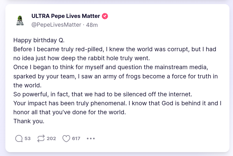Click the 'Happy birthday Q.' opening line
The height and width of the screenshot is (156, 233).
coord(39,40)
